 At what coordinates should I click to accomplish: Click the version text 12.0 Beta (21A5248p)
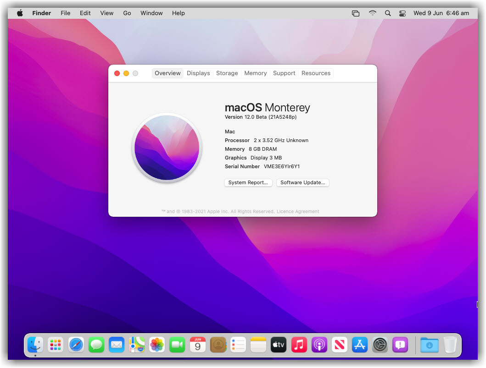[x=270, y=117]
